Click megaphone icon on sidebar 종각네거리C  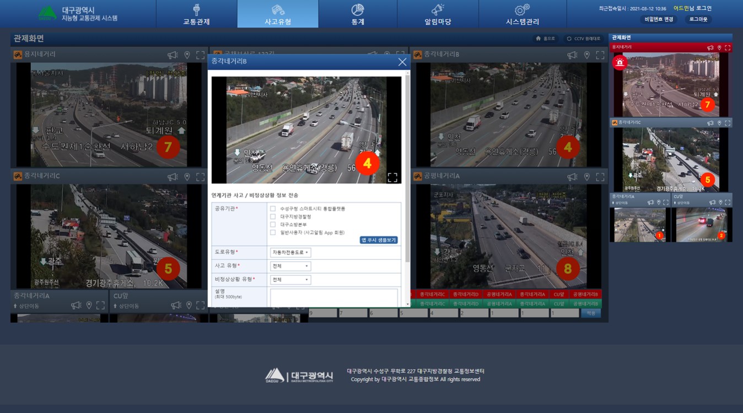[x=710, y=123]
